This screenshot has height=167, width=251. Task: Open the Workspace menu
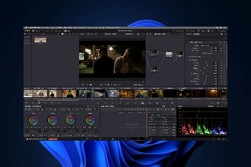(110, 28)
